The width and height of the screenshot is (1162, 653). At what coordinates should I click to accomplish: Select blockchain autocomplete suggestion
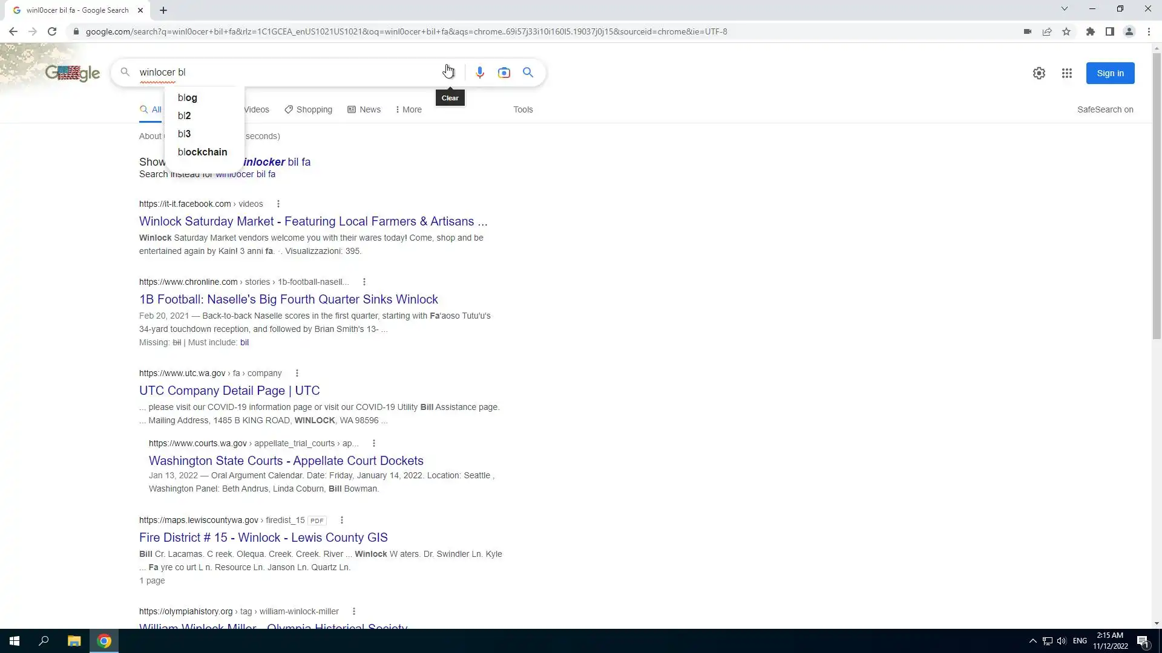point(202,152)
